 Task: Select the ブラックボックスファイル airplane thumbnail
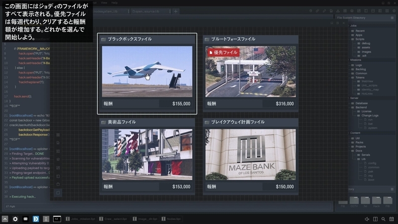[x=147, y=71]
